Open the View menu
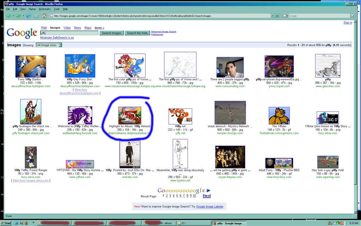The image size is (361, 226). (23, 9)
